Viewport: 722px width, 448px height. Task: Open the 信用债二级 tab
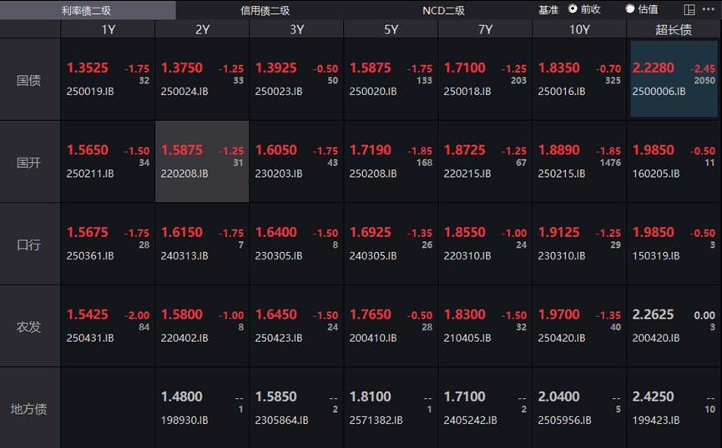point(265,10)
